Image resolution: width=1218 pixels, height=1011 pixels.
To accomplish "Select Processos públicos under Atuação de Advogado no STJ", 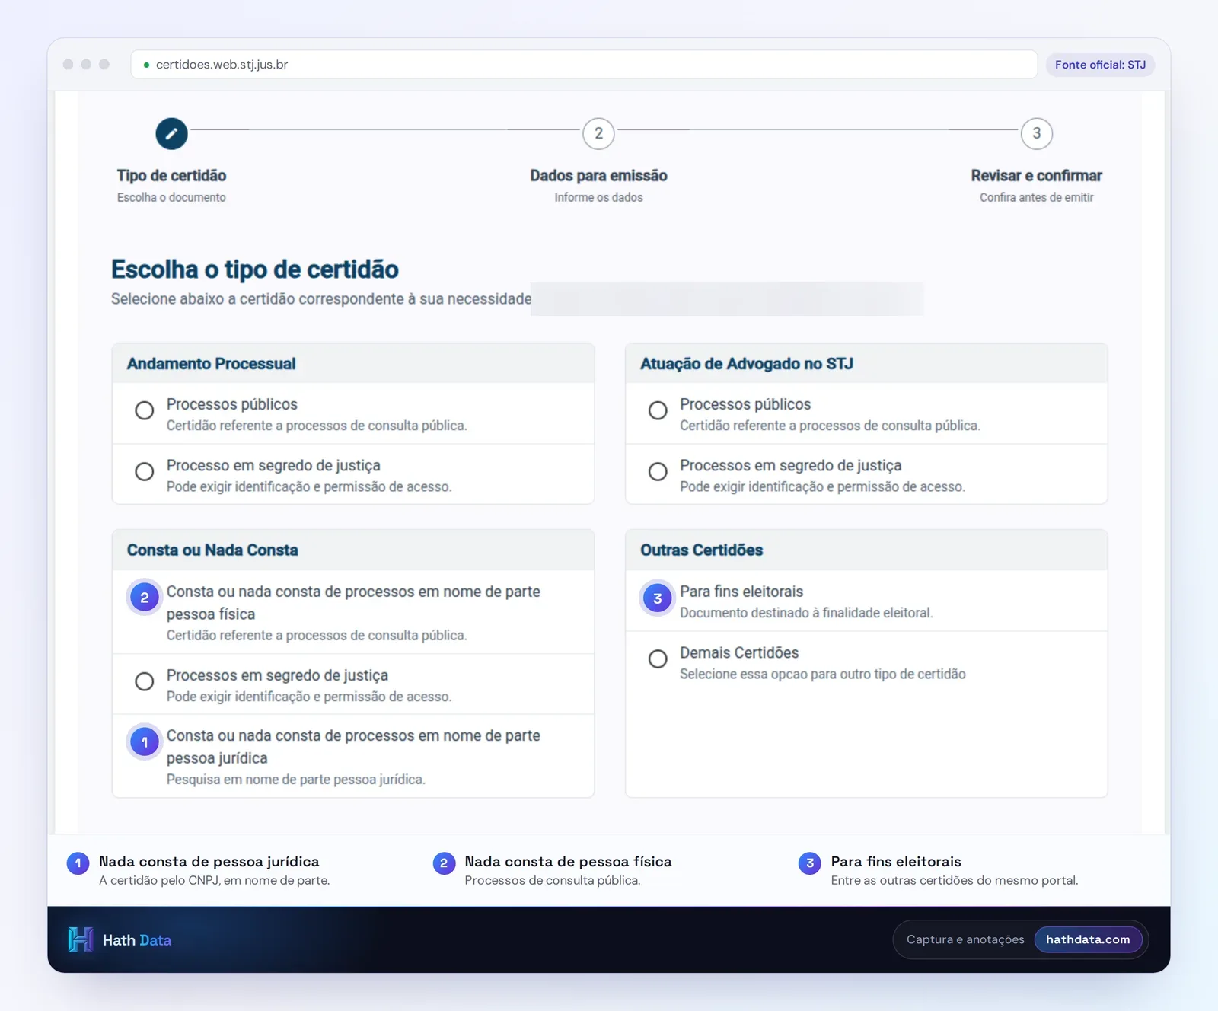I will point(658,410).
